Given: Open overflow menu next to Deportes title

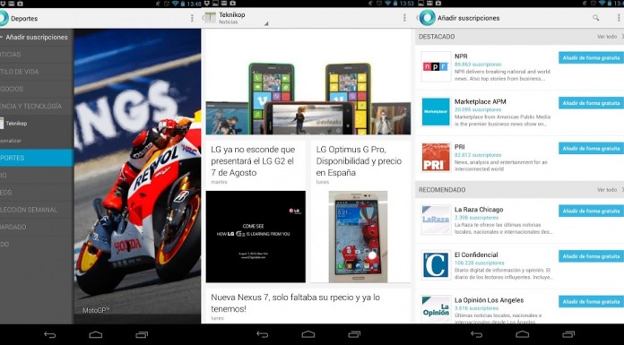Looking at the screenshot, I should [x=192, y=18].
